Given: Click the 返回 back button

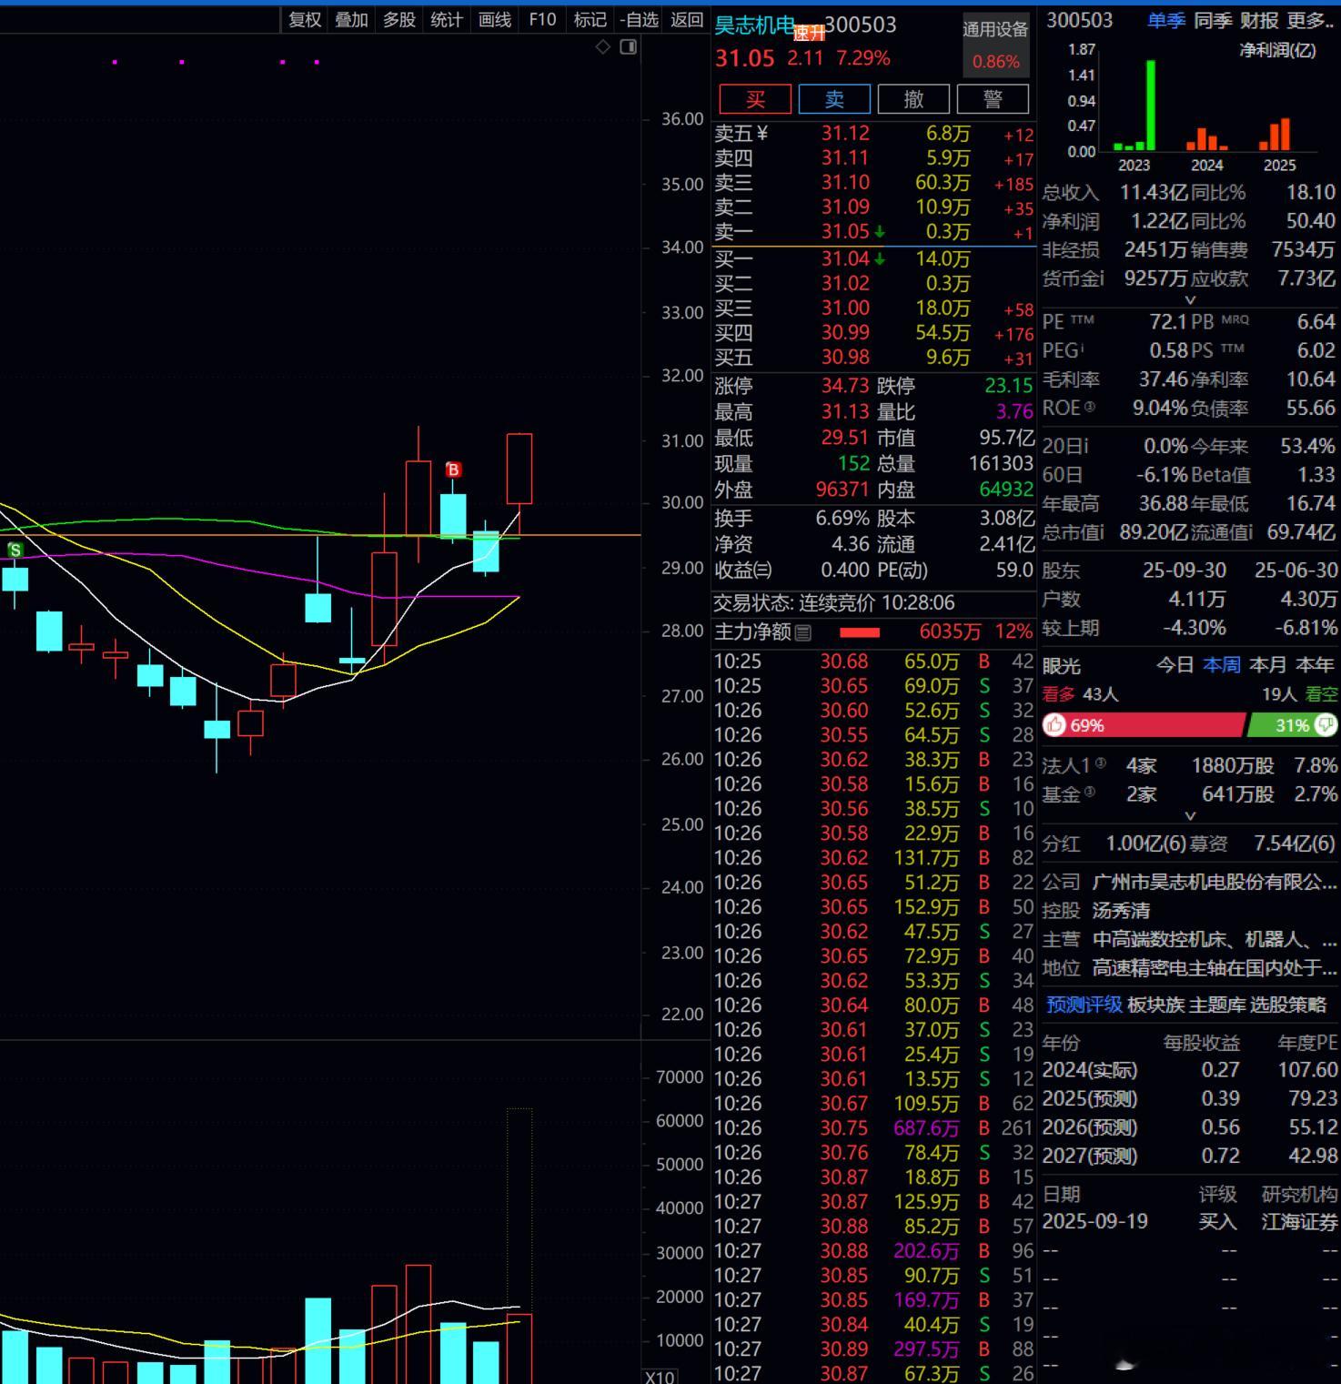Looking at the screenshot, I should (x=687, y=19).
